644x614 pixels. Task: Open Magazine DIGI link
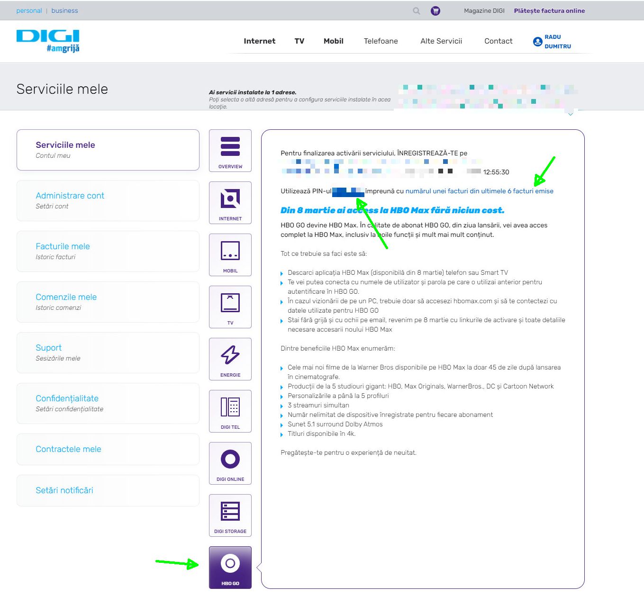pos(484,10)
